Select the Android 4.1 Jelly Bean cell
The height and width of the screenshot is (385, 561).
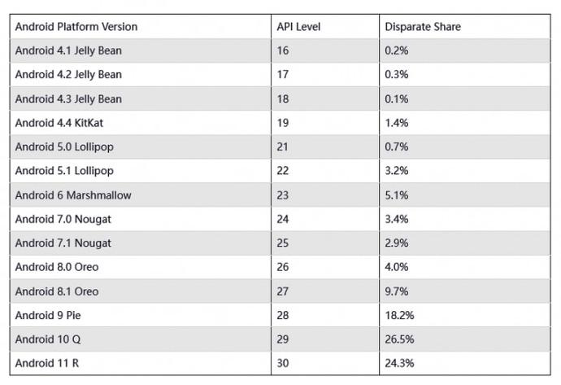[x=68, y=50]
